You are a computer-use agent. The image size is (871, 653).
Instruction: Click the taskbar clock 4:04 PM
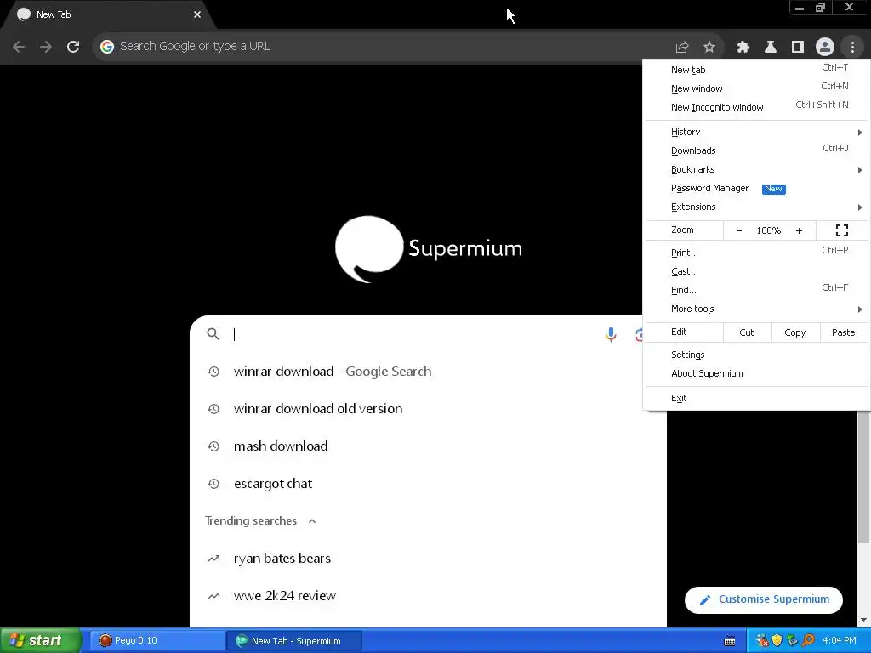pyautogui.click(x=840, y=641)
